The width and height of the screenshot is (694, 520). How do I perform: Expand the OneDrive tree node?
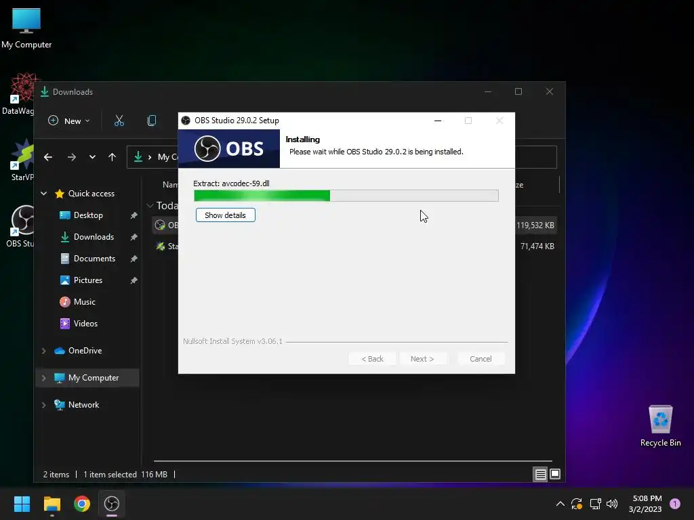coord(44,351)
